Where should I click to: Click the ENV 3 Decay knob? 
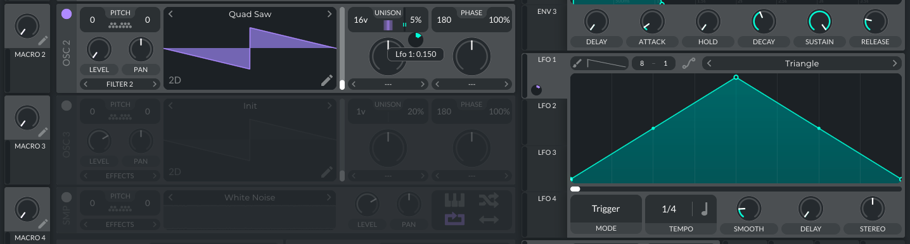click(764, 22)
